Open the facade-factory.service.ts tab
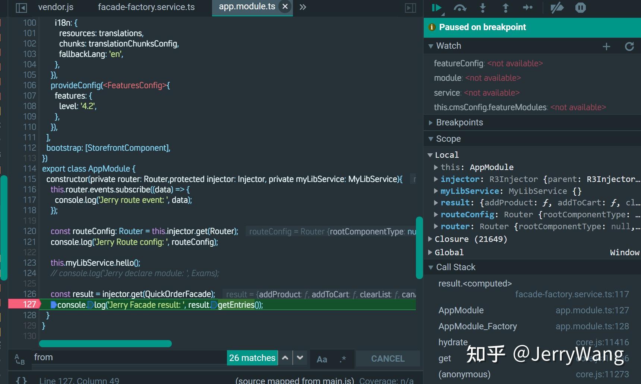Viewport: 641px width, 384px height. [x=146, y=7]
